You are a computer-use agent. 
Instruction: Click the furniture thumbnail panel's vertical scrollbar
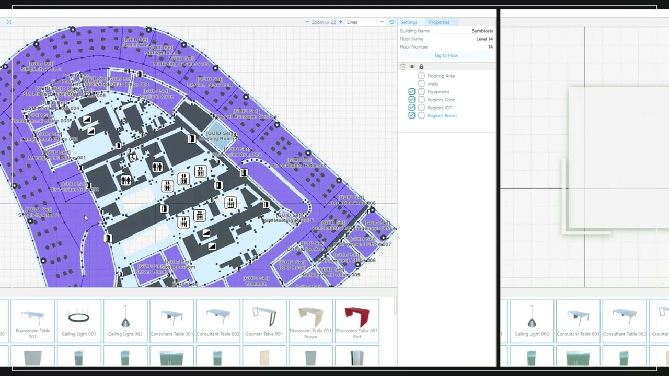click(x=395, y=307)
